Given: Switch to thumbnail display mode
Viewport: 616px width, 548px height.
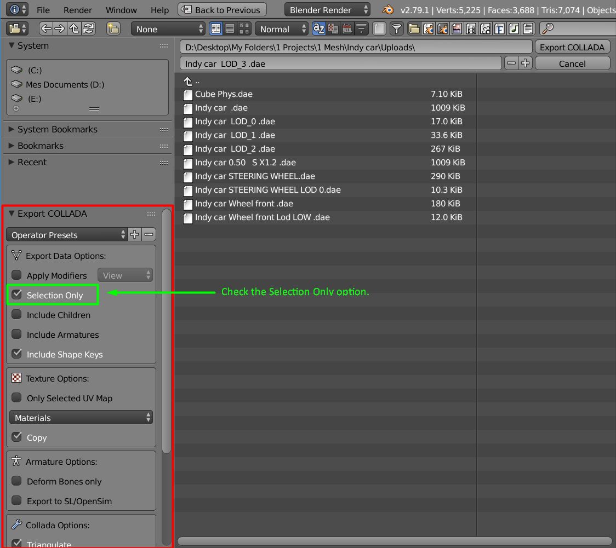Looking at the screenshot, I should tap(244, 28).
